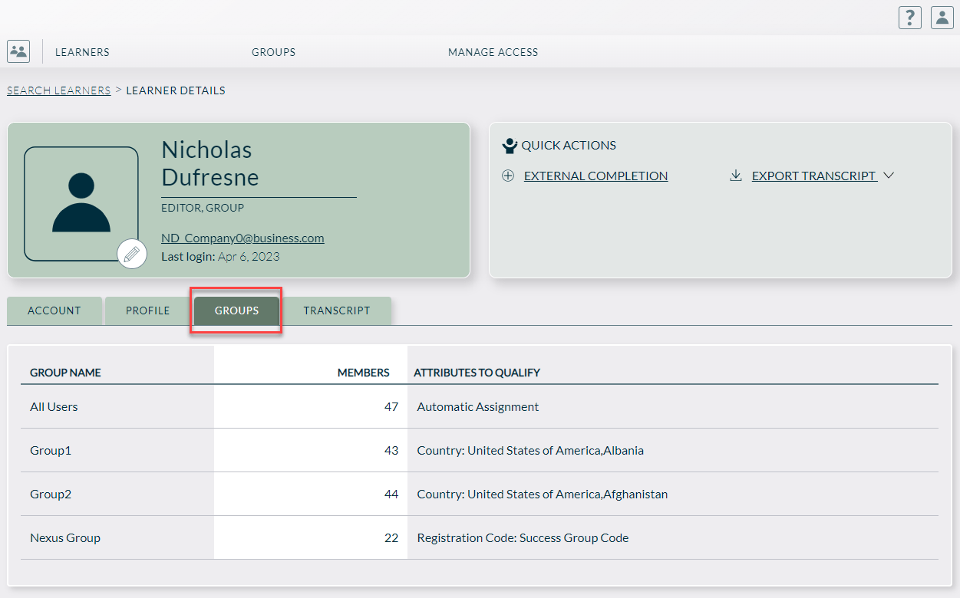Click Registration Code: Success Group Code text
Screen dimensions: 960x598
[x=523, y=537]
